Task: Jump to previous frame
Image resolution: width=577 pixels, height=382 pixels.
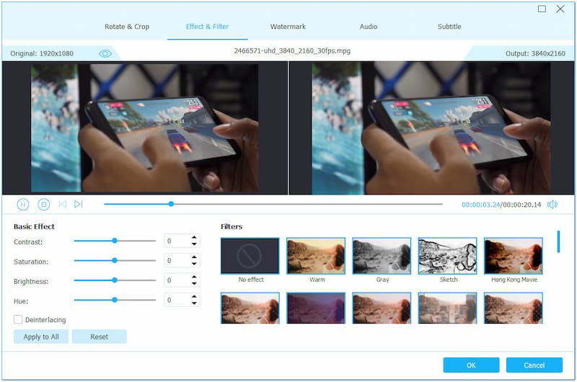Action: [63, 205]
